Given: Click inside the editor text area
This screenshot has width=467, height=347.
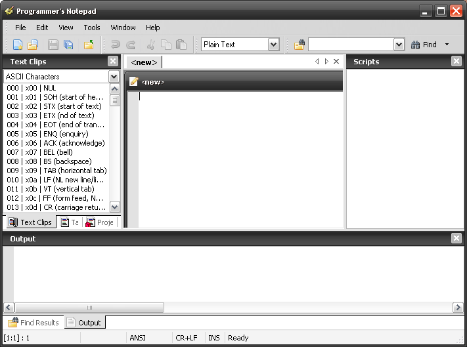Looking at the screenshot, I should 240,159.
